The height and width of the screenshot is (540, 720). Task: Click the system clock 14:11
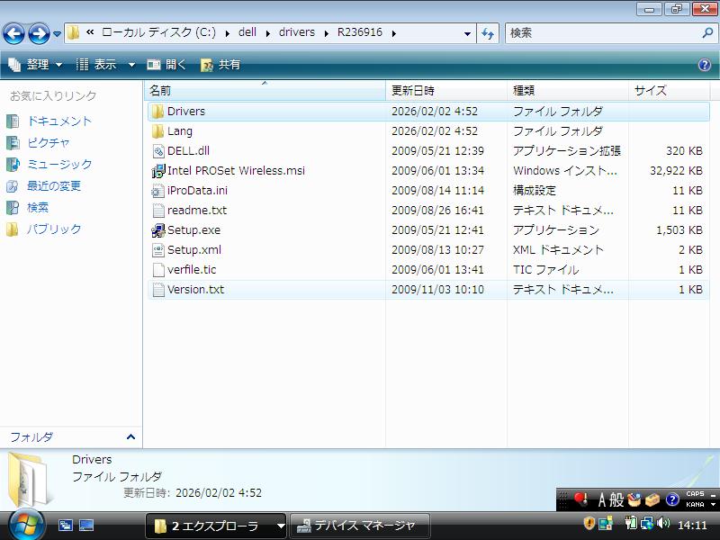(692, 526)
